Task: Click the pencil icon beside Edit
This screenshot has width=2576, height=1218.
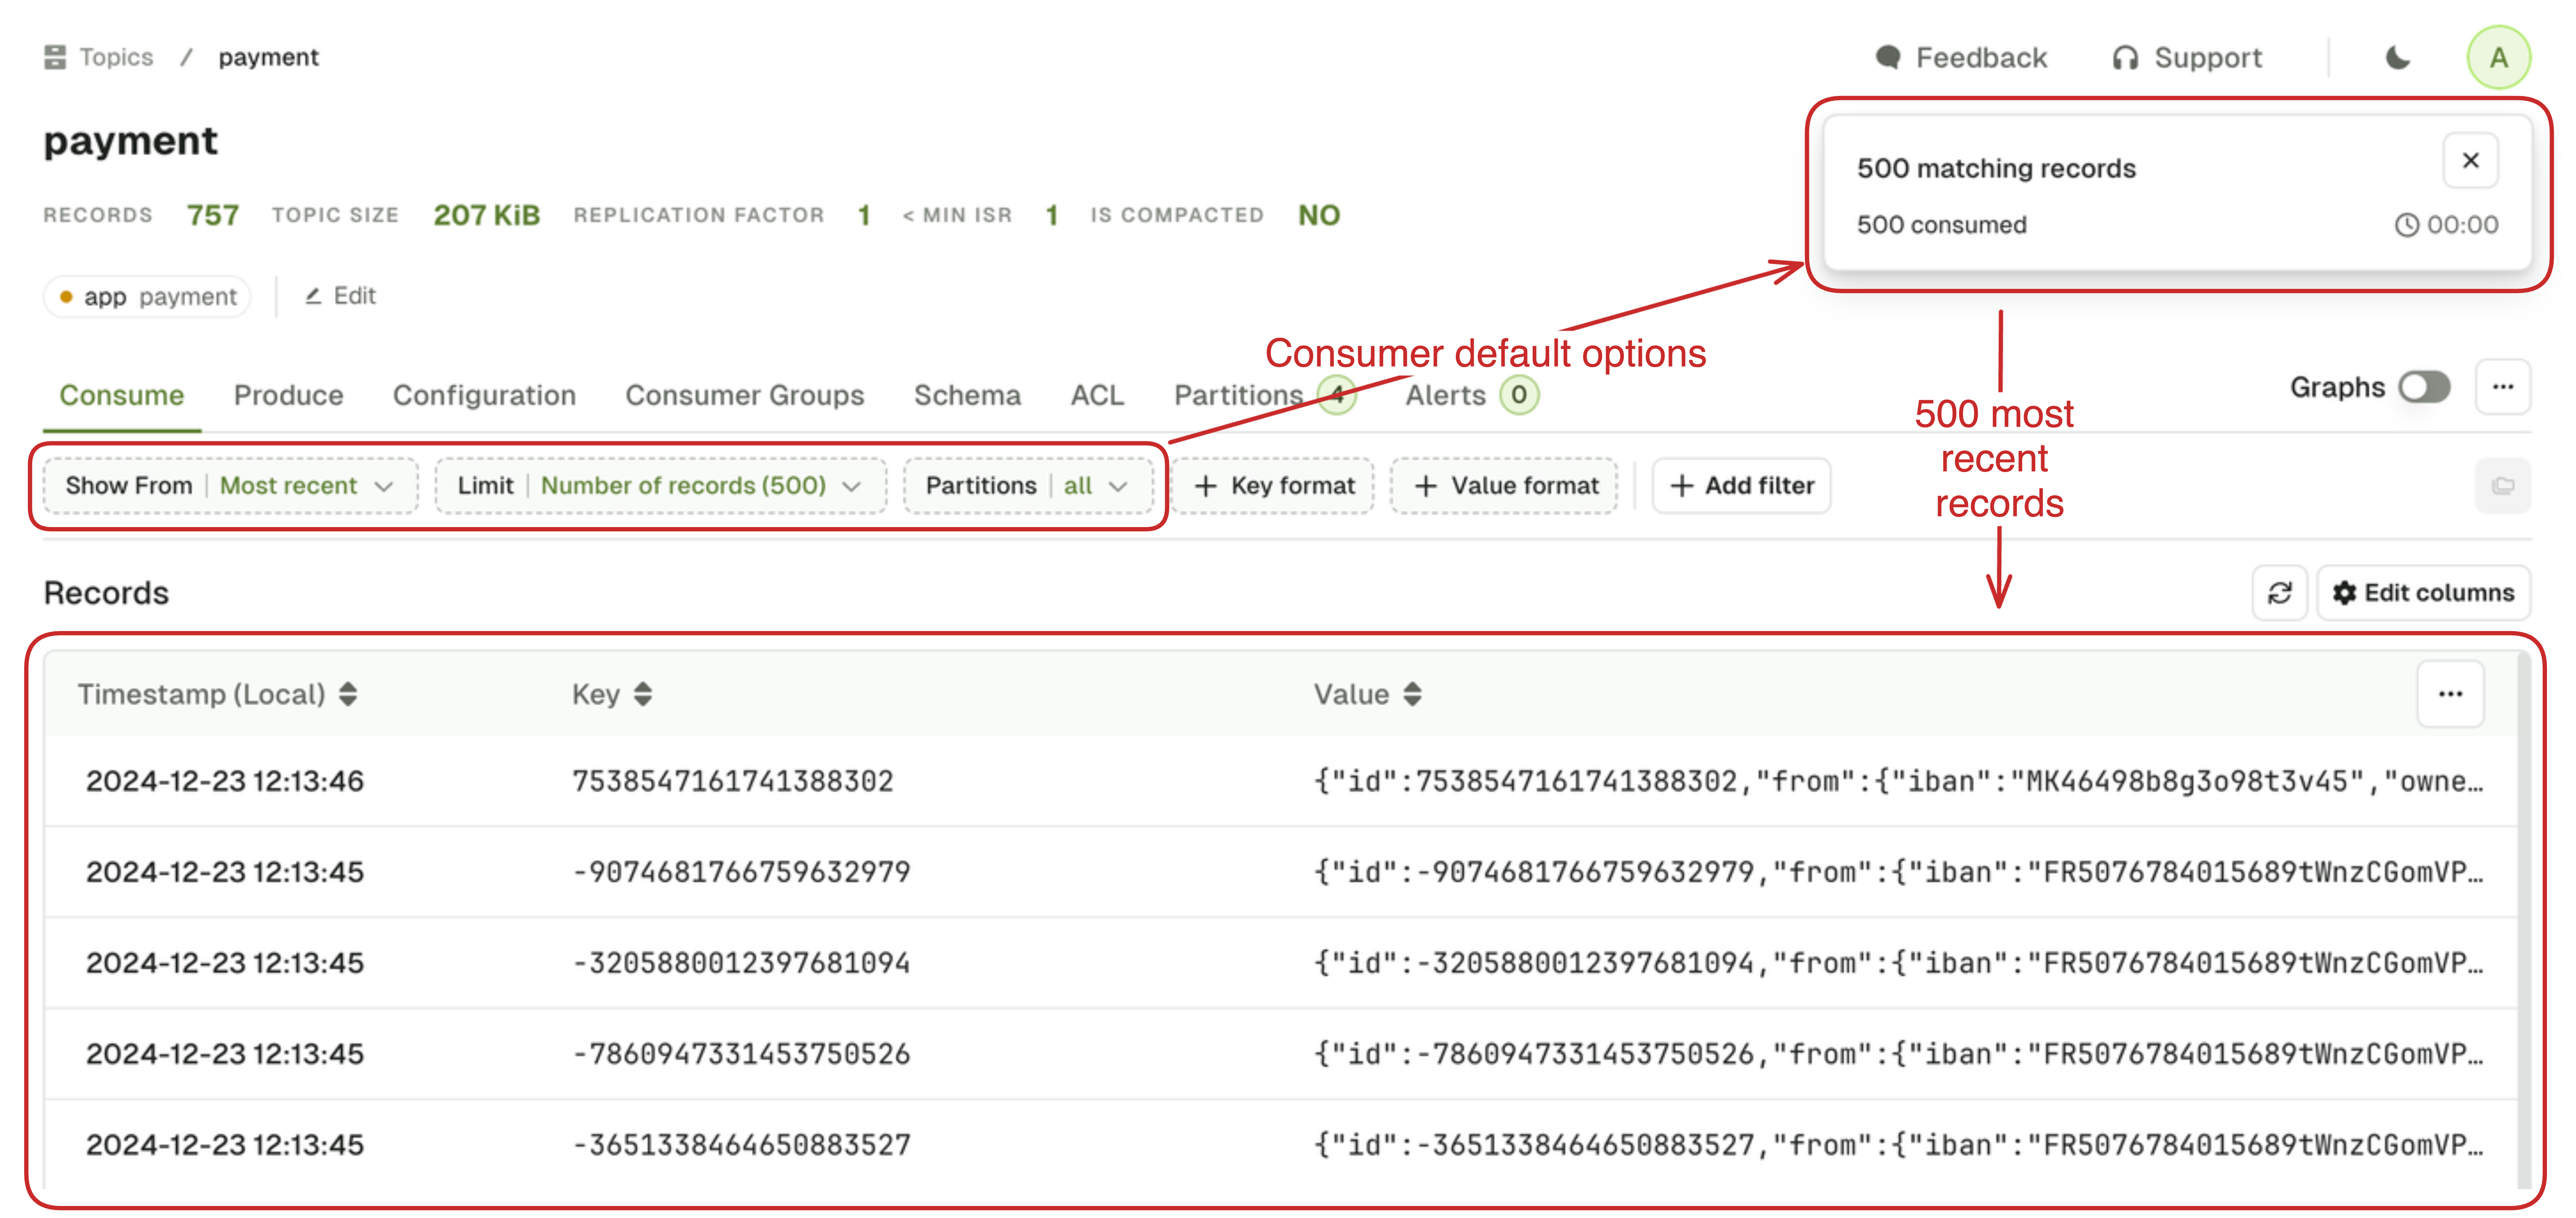Action: click(x=313, y=296)
